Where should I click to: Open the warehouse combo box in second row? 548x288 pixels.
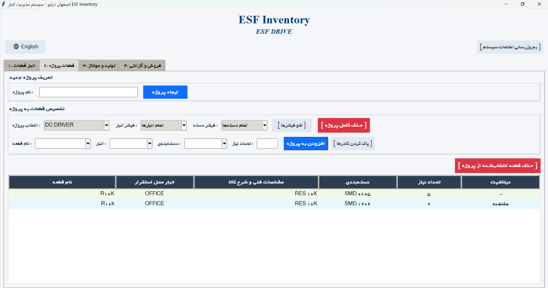click(x=131, y=144)
